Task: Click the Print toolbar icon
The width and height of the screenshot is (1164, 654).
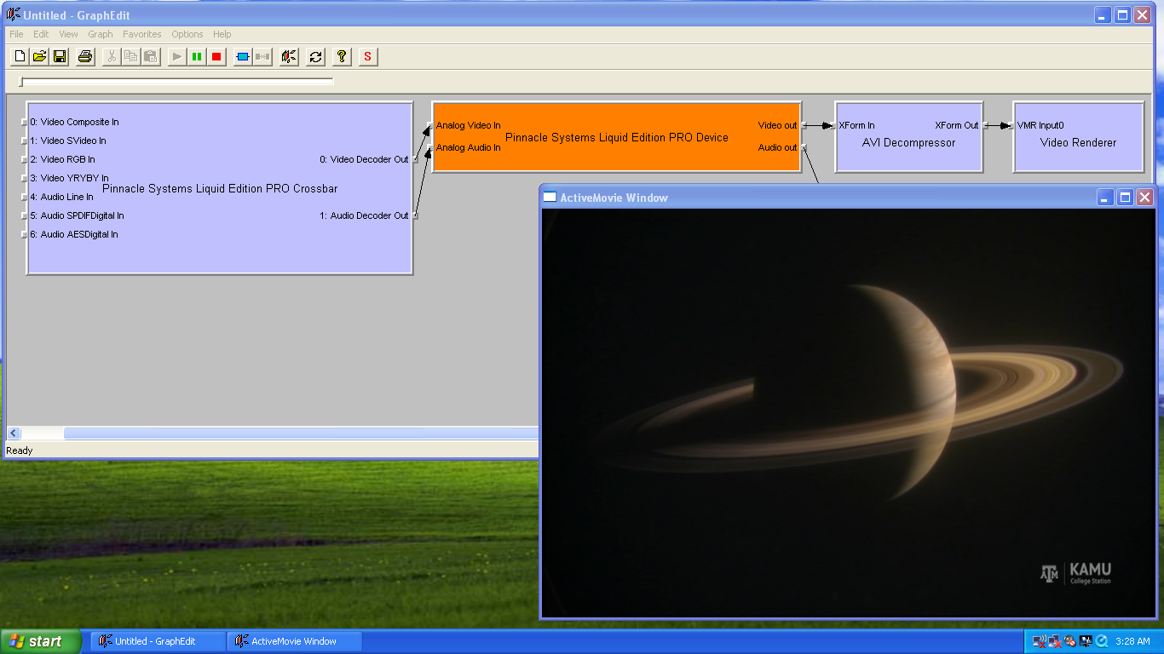Action: click(x=85, y=57)
